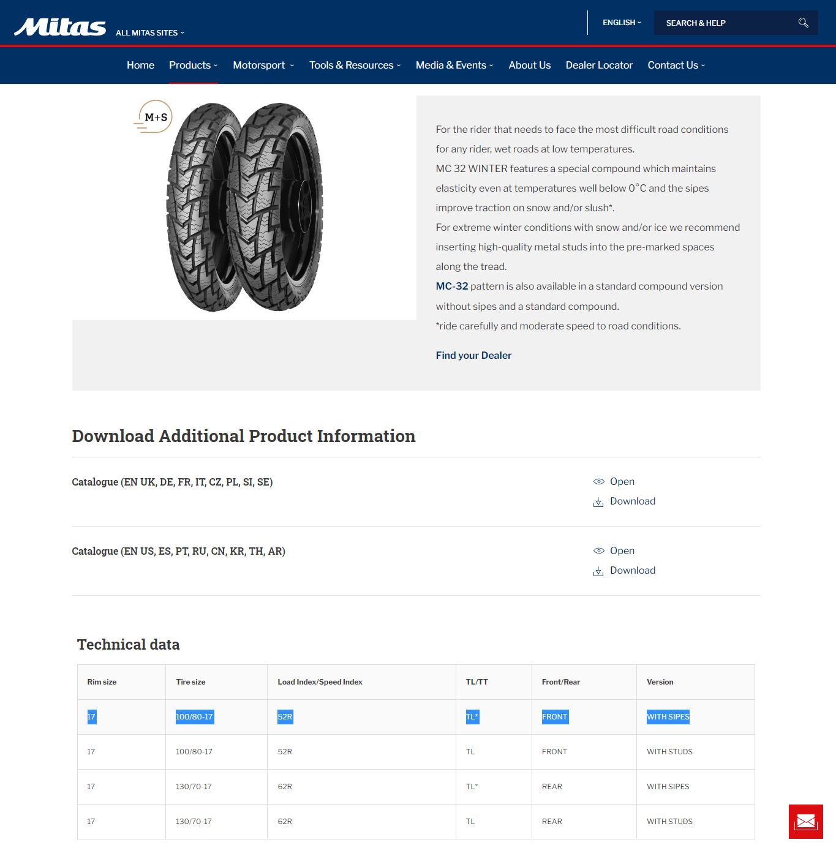Click the M+S badge icon
The width and height of the screenshot is (836, 848).
click(x=153, y=117)
